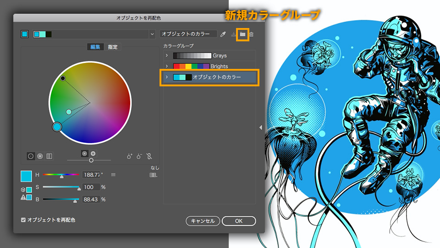Viewport: 440px width, 248px height.
Task: Click the out-of-web-color cube icon
Action: pos(23,190)
